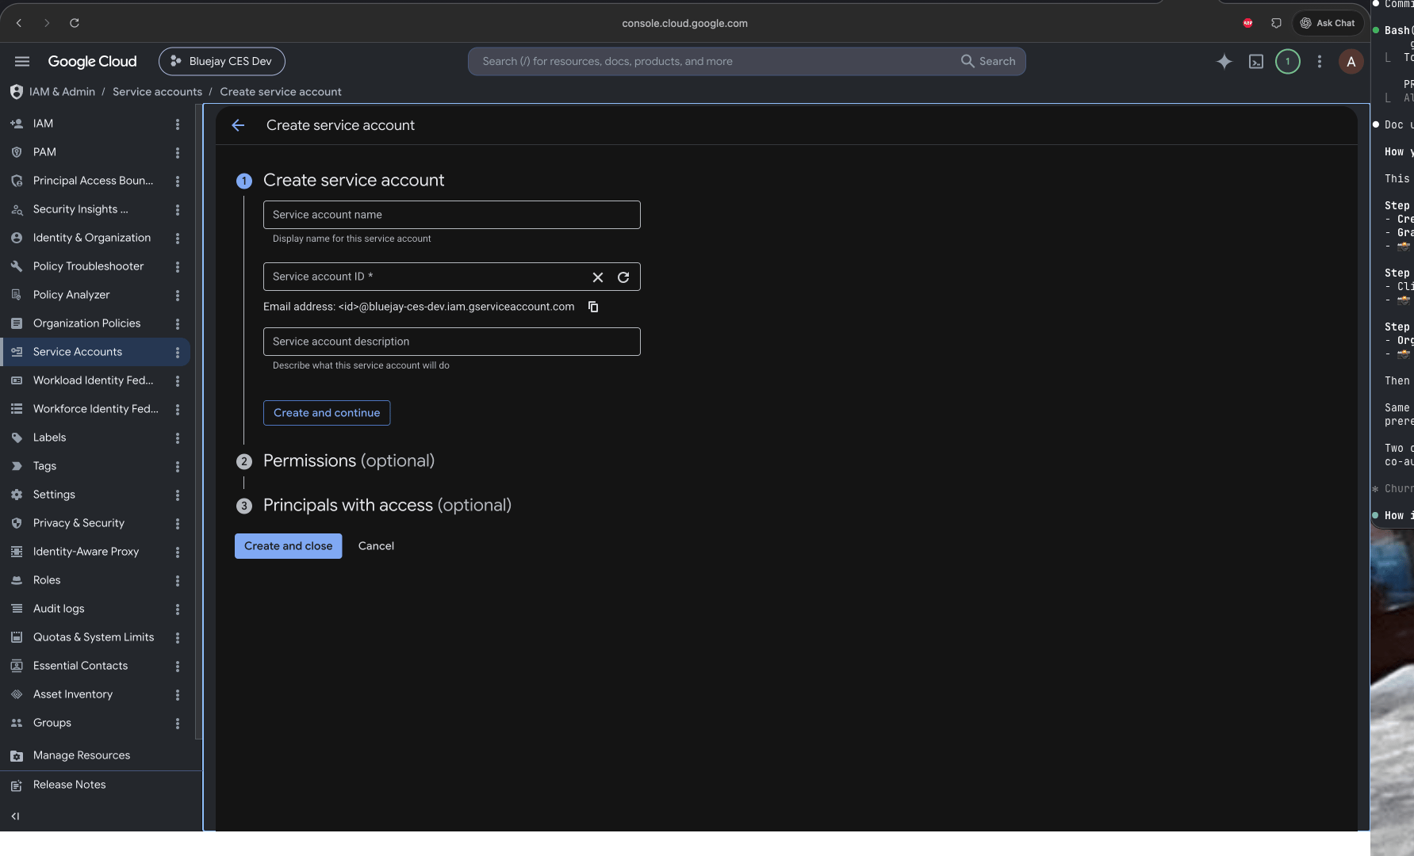Screen dimensions: 1414x856
Task: Open Gemini AI assistant sparkle icon
Action: pyautogui.click(x=1224, y=61)
